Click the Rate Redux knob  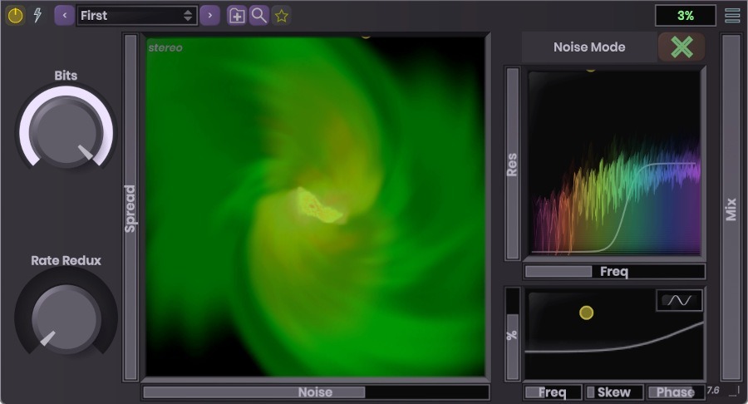pos(65,317)
